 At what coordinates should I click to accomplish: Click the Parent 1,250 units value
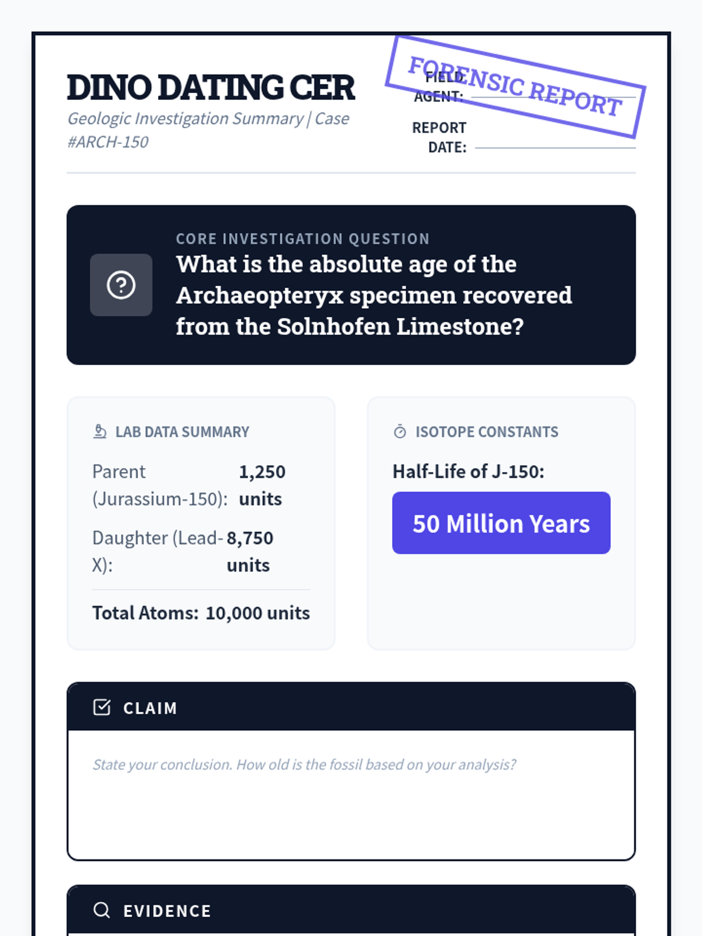(262, 485)
